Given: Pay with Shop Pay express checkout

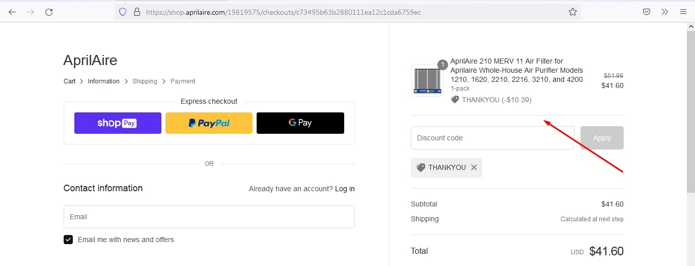Looking at the screenshot, I should pyautogui.click(x=118, y=123).
